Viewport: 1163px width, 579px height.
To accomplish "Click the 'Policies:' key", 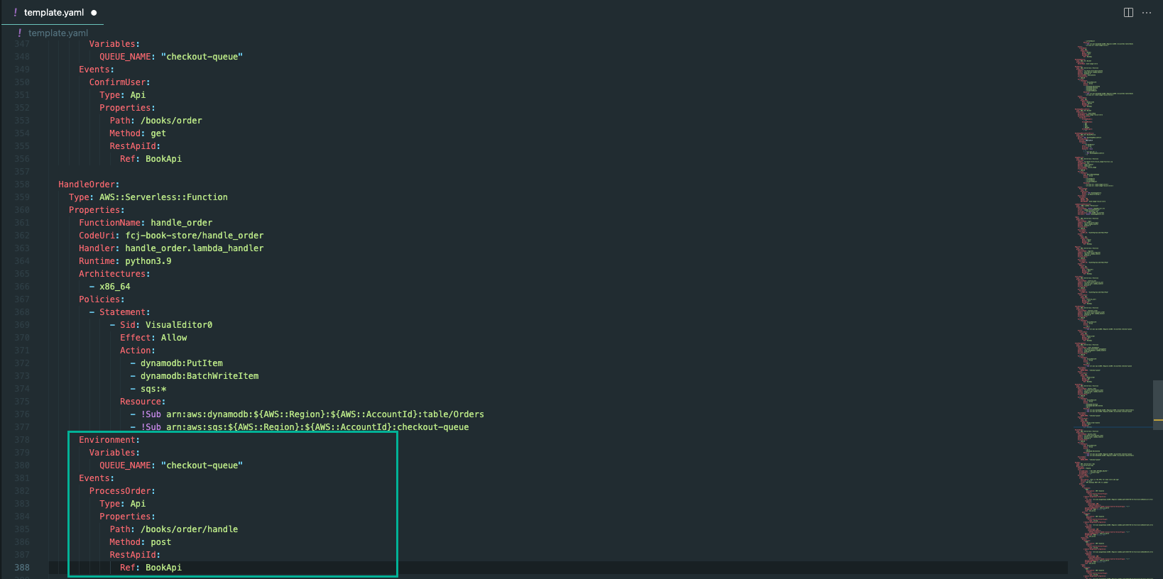I will [x=102, y=299].
